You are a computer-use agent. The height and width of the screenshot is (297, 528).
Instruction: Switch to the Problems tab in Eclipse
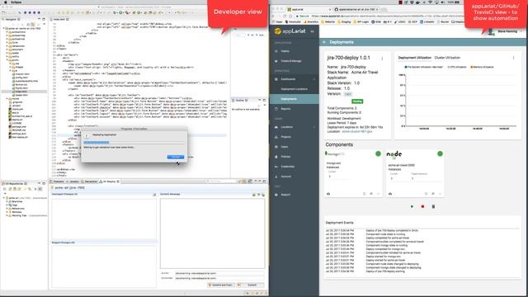pos(58,181)
